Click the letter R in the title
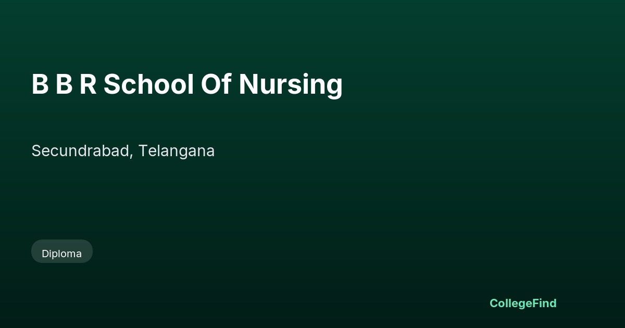Image resolution: width=625 pixels, height=328 pixels. (x=88, y=84)
